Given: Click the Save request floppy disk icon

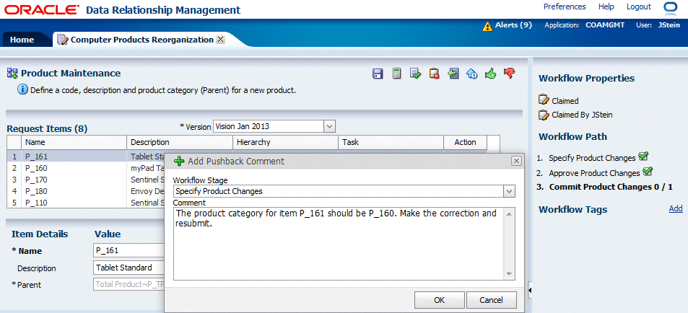Looking at the screenshot, I should tap(378, 74).
